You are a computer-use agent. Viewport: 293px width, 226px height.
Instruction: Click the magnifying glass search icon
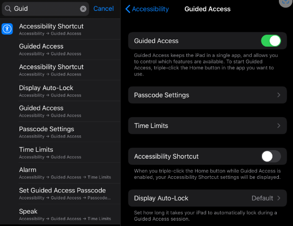pos(8,9)
